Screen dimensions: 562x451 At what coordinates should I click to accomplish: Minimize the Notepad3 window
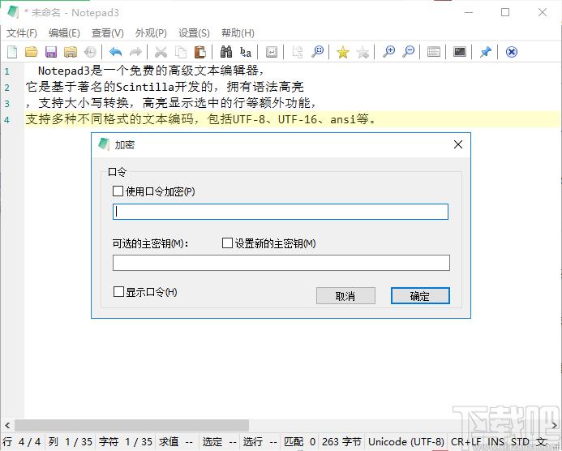coord(469,12)
